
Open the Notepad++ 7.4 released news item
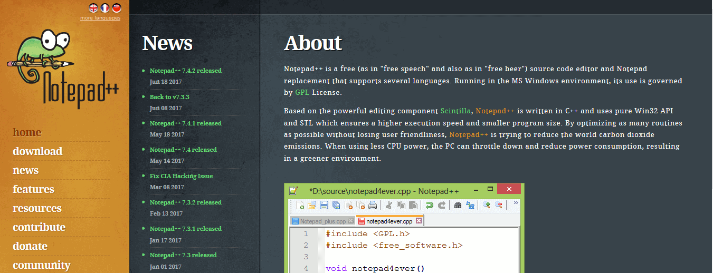(183, 150)
